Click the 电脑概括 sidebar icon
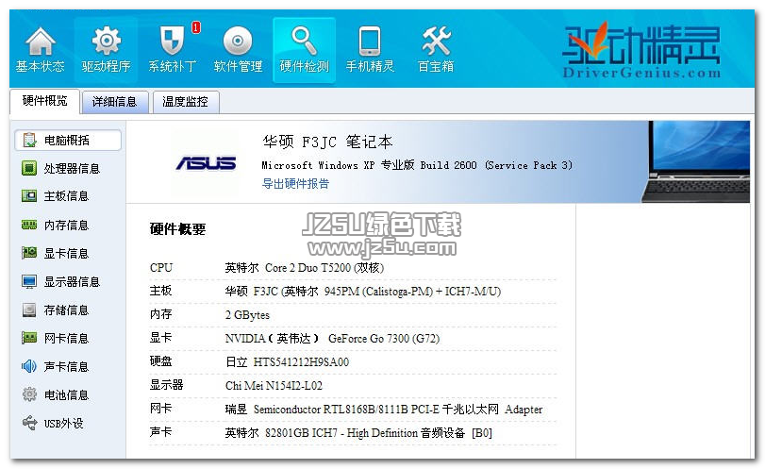765x469 pixels. 29,141
